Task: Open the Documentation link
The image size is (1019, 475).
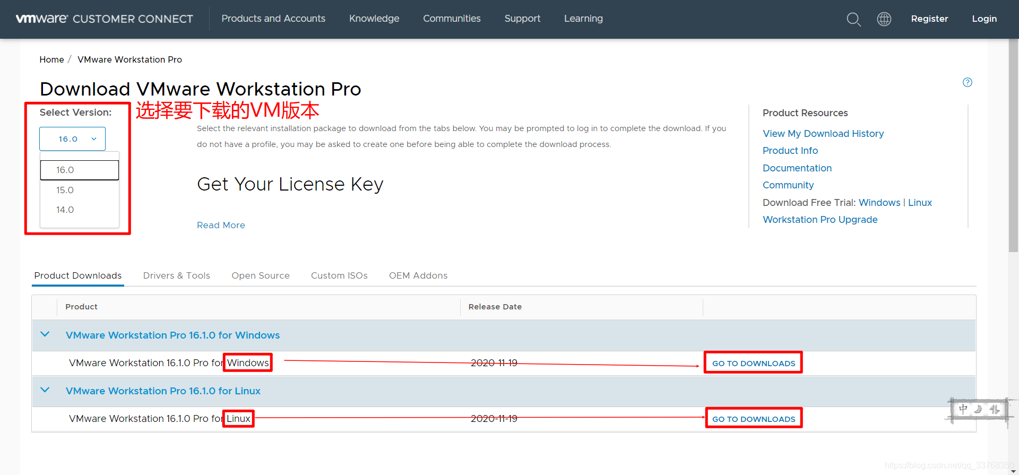Action: pyautogui.click(x=797, y=168)
